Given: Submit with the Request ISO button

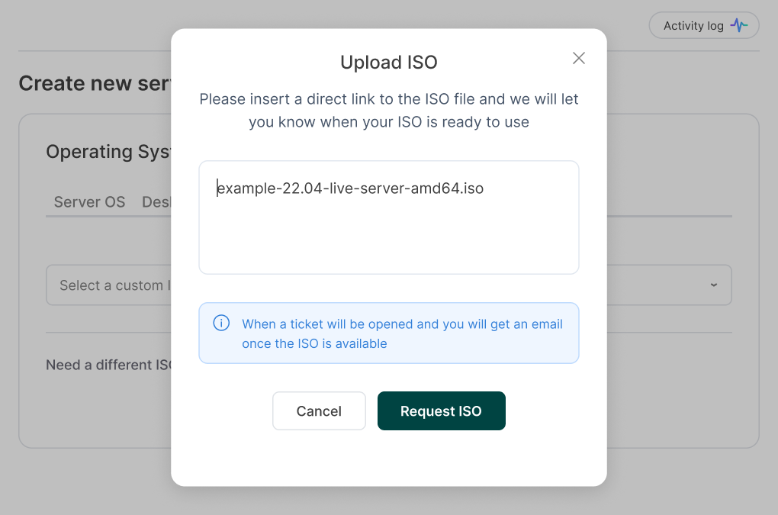Looking at the screenshot, I should pos(441,410).
